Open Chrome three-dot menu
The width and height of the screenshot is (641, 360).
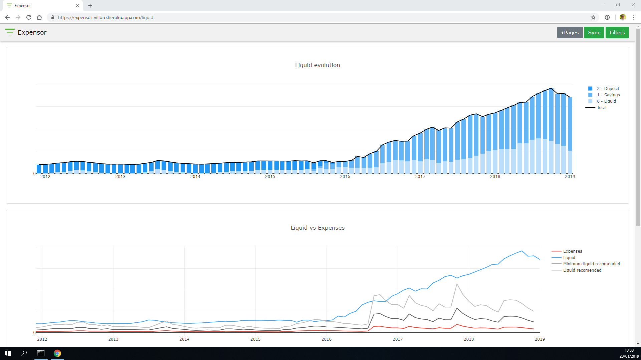click(x=634, y=17)
